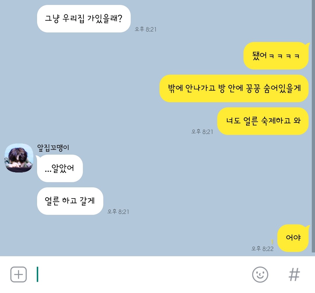Screen dimensions: 315x293
Task: Tap timestamp beside 얼른 하고 갈게
Action: [118, 212]
